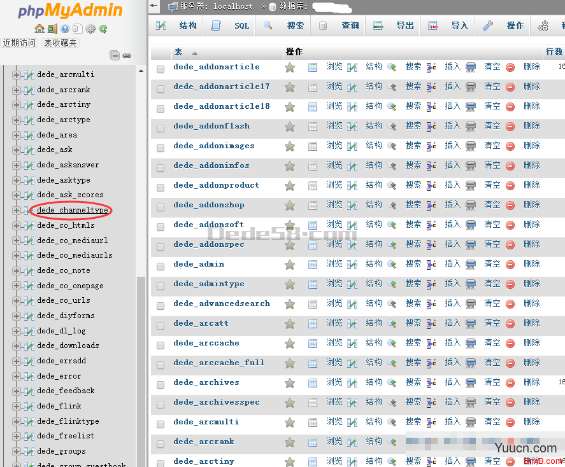Image resolution: width=565 pixels, height=467 pixels.
Task: Expand the dede_groups tree node
Action: [x=16, y=452]
